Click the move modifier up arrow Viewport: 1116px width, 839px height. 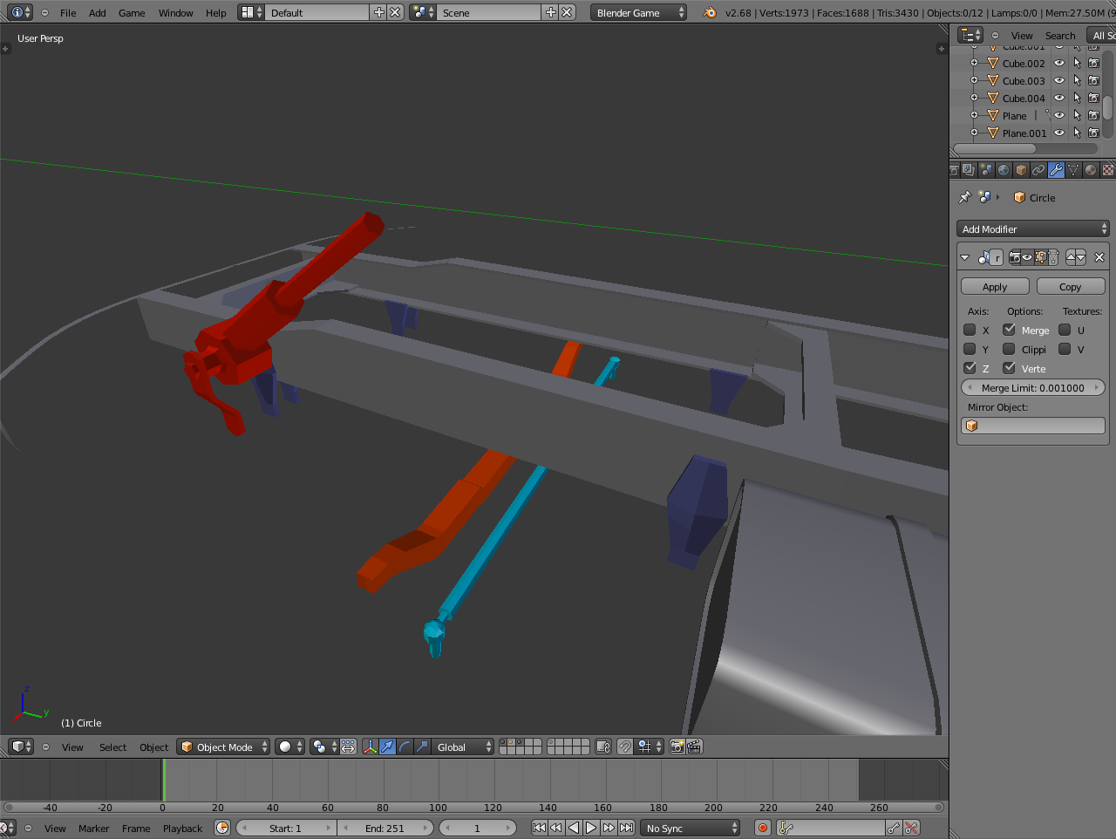pos(1071,257)
